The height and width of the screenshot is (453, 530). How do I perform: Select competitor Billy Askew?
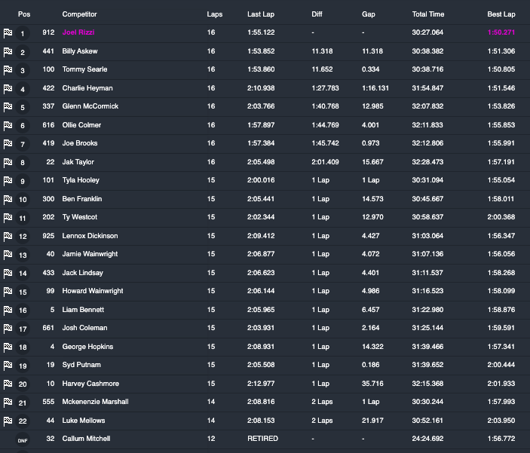80,51
